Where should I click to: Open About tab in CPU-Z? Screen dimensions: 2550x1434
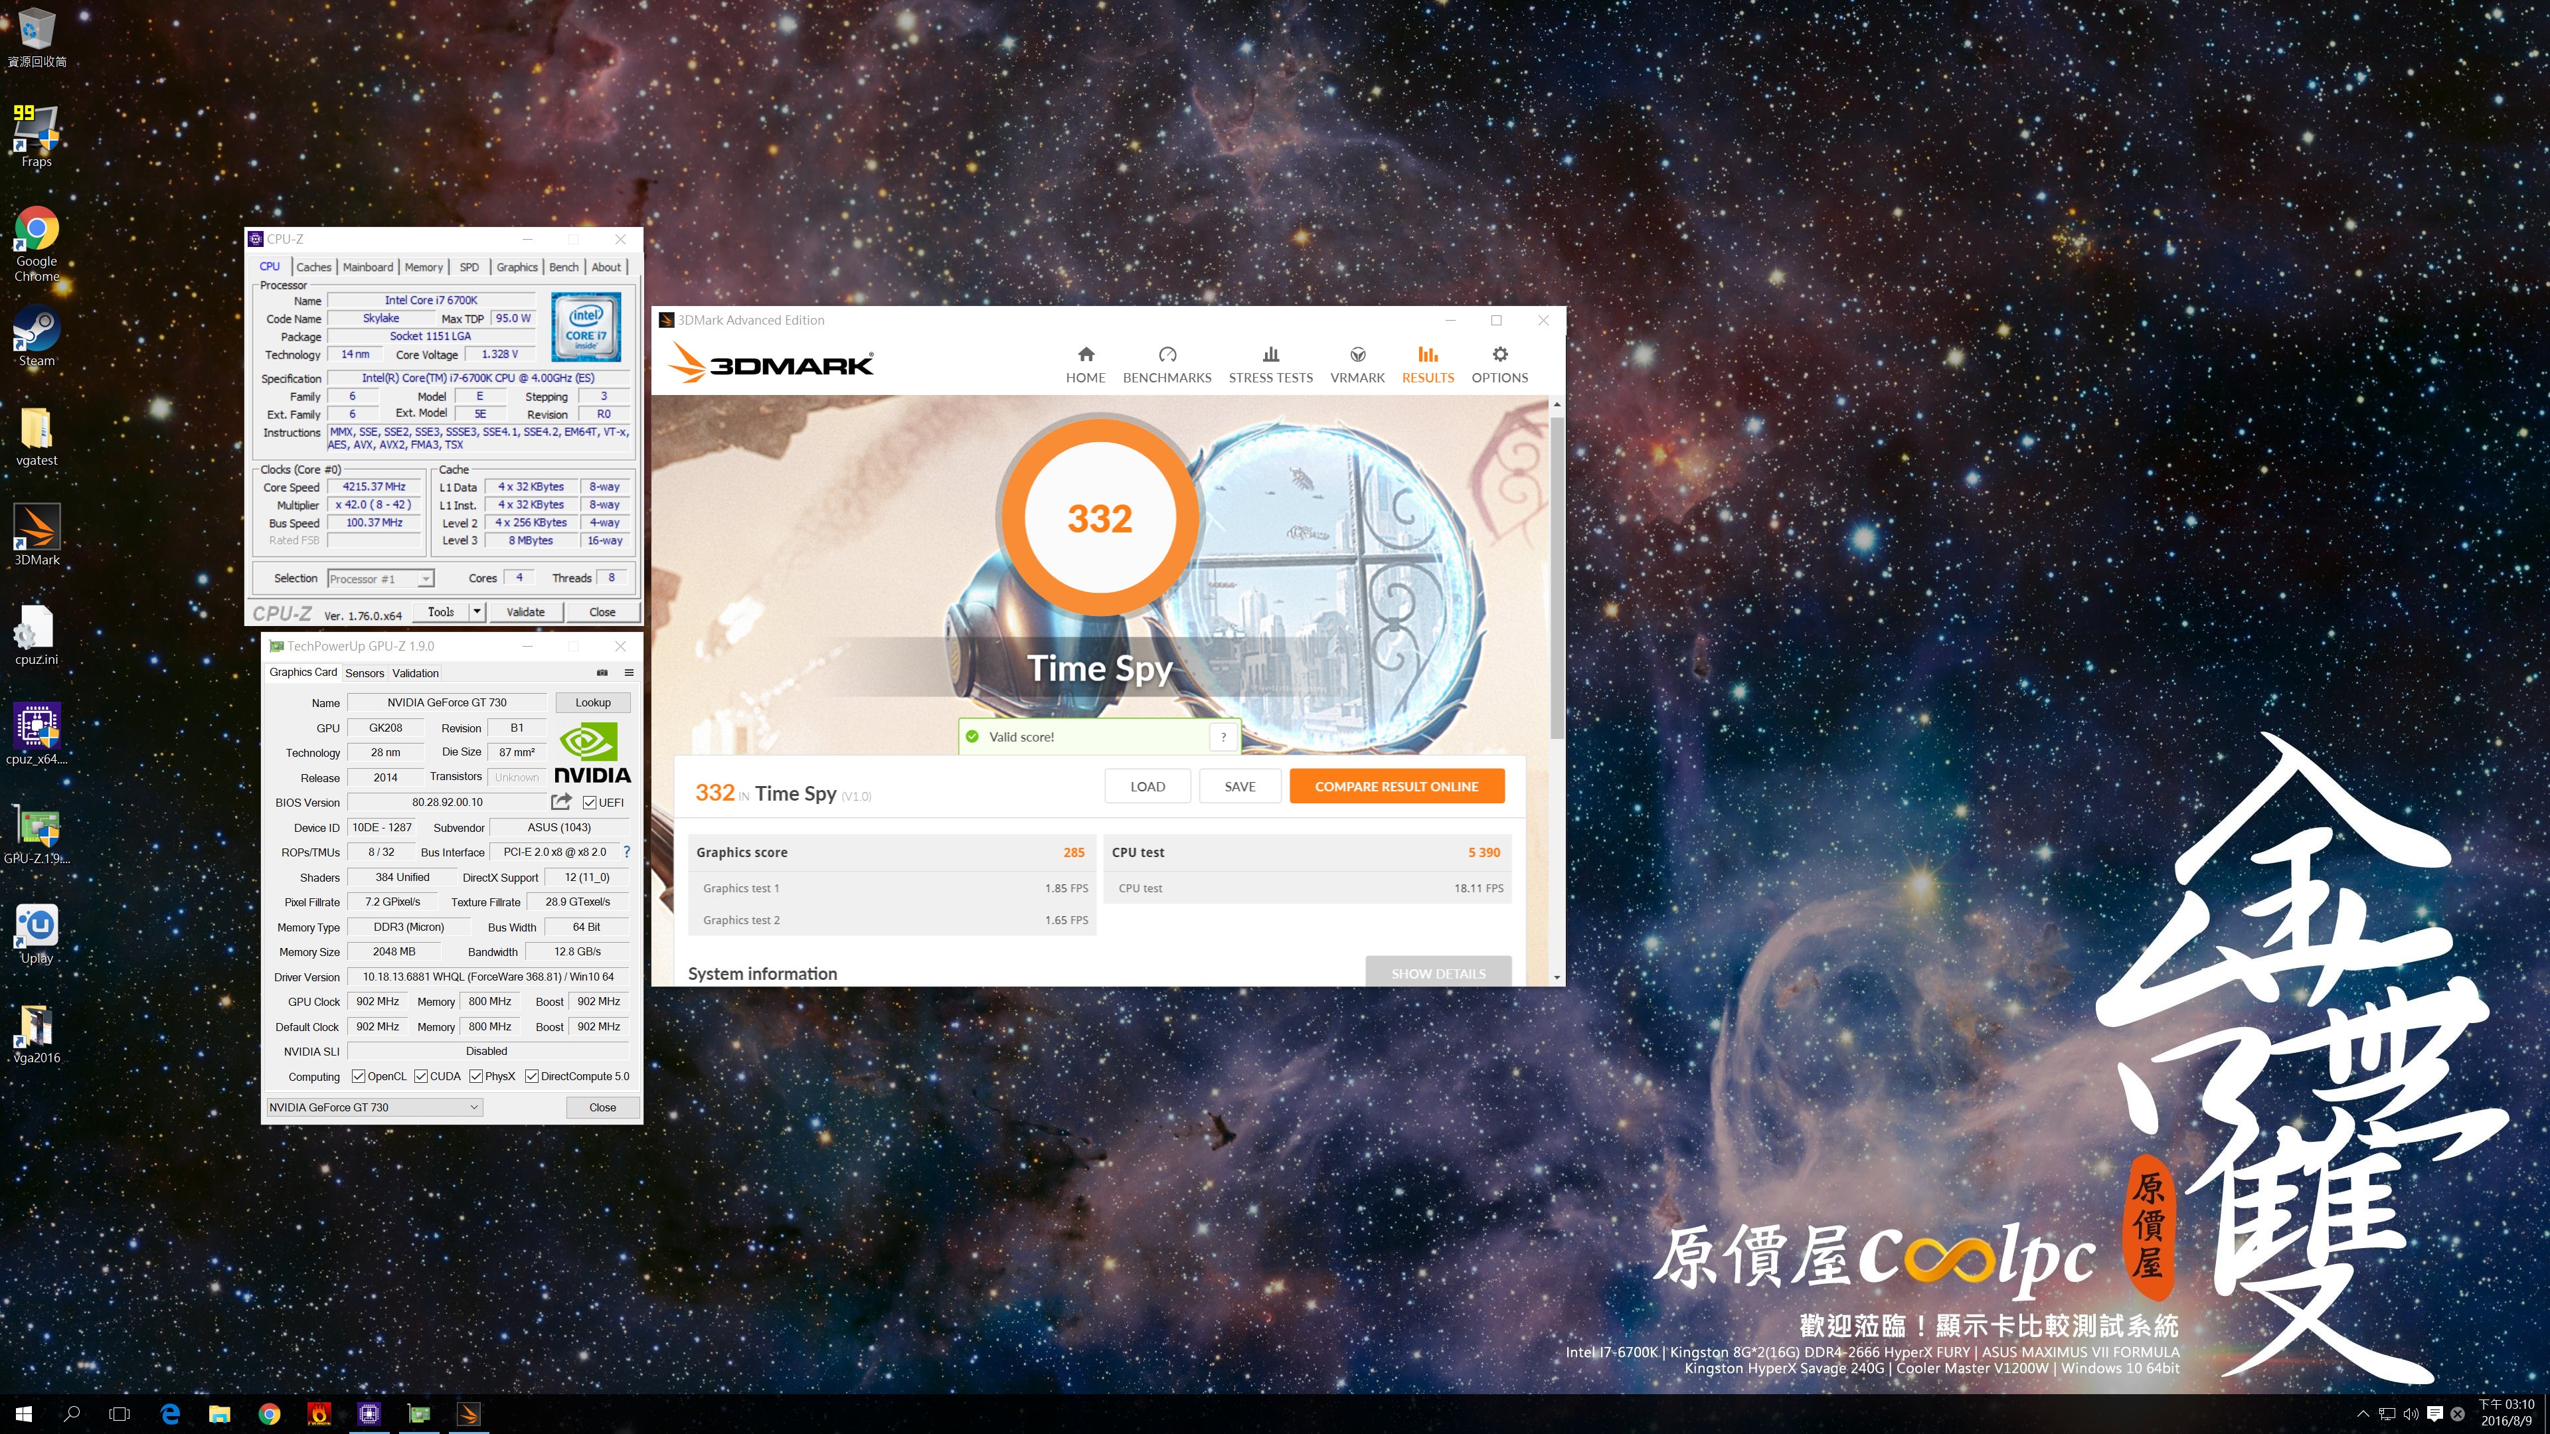click(606, 267)
